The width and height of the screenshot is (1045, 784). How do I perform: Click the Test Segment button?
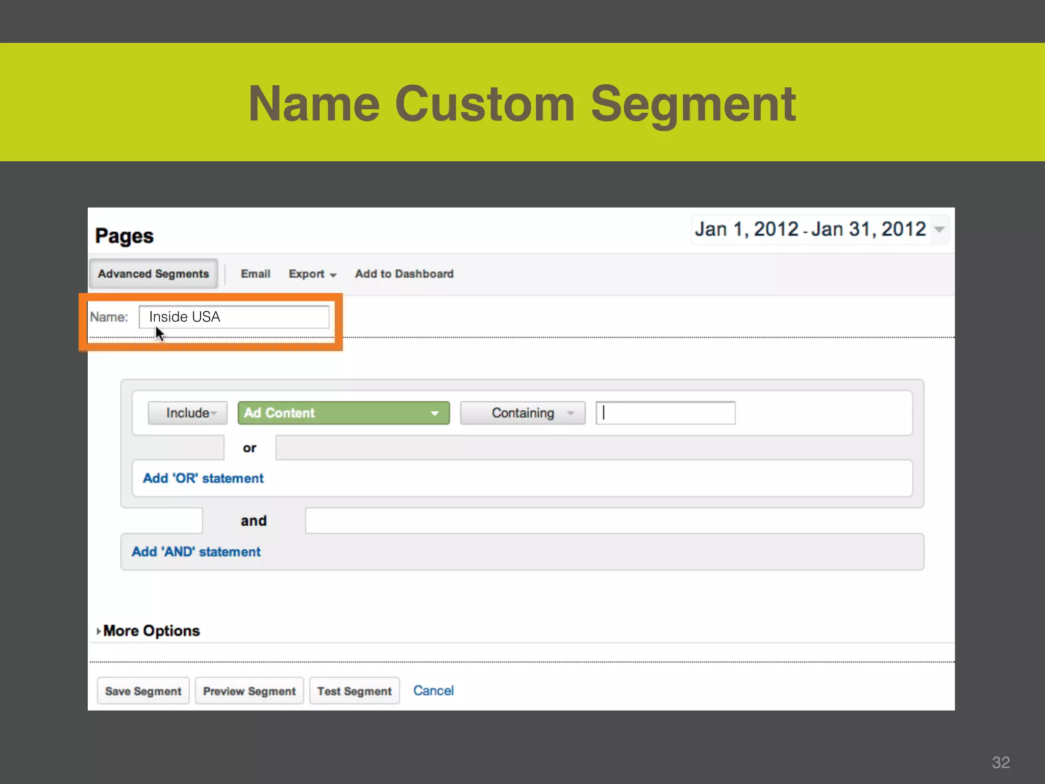(x=355, y=691)
